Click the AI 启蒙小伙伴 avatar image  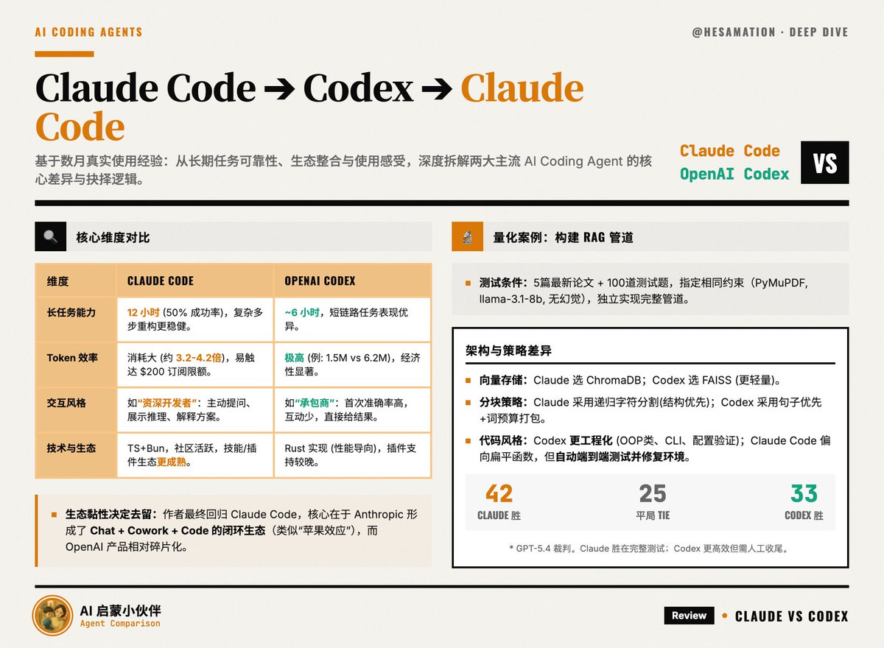(53, 616)
